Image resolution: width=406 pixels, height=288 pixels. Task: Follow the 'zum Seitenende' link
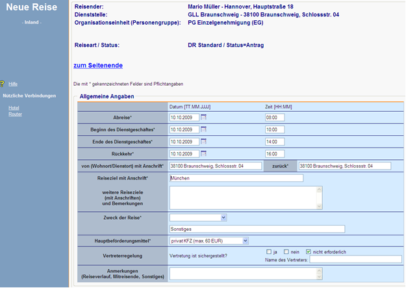[x=98, y=65]
